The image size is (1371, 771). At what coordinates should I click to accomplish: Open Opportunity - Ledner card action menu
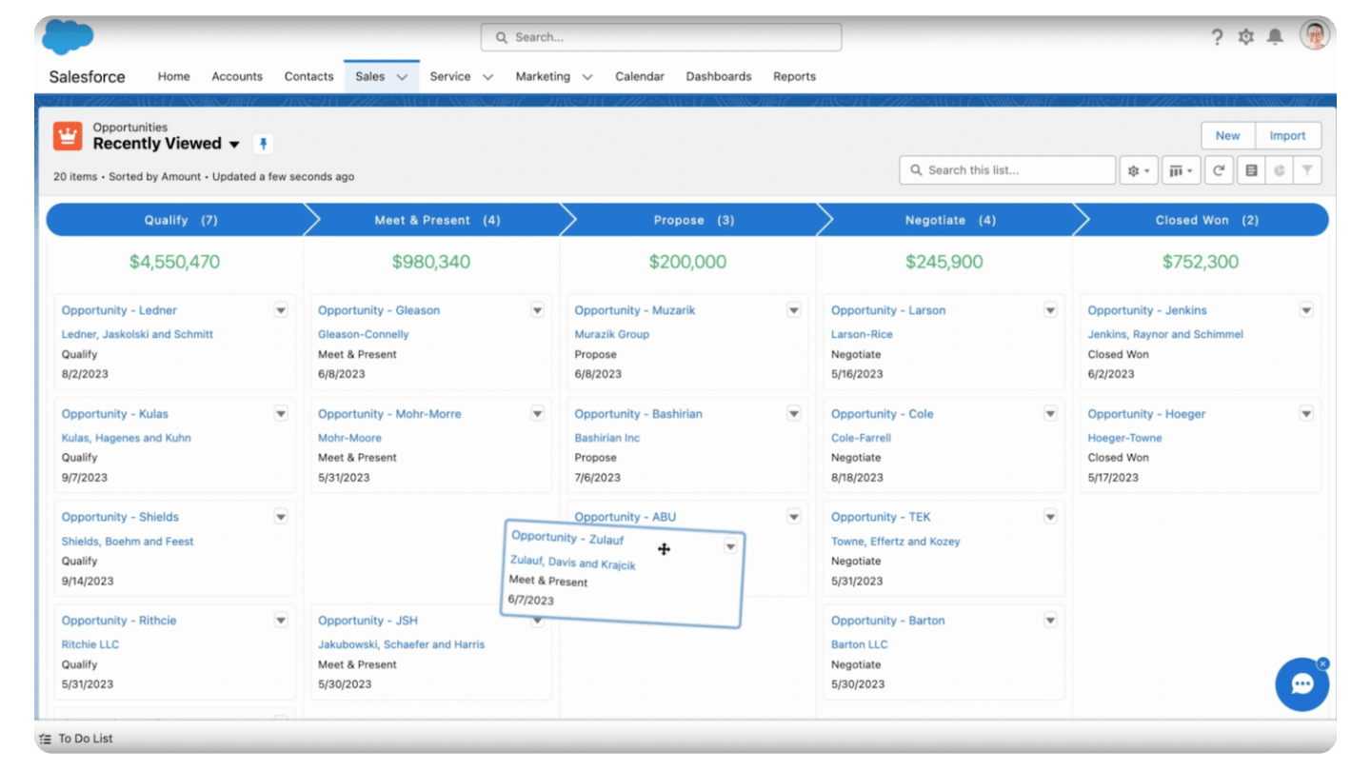[281, 310]
